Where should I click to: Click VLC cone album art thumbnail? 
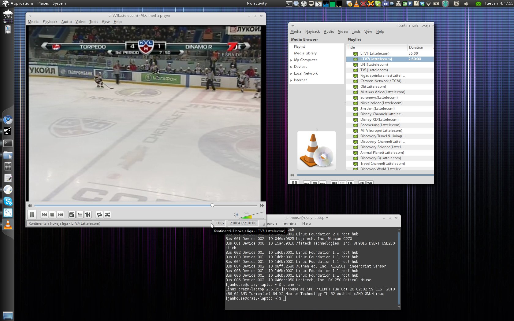click(317, 150)
